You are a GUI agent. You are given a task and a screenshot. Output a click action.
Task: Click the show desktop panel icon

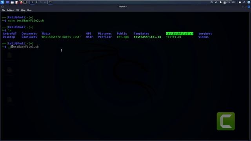click(x=7, y=2)
